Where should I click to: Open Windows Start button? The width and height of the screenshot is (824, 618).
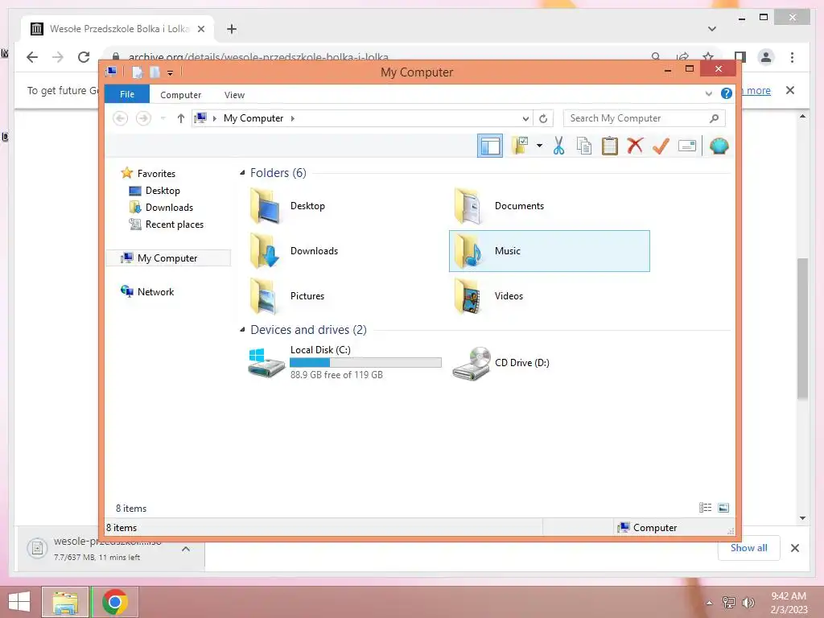tap(19, 602)
